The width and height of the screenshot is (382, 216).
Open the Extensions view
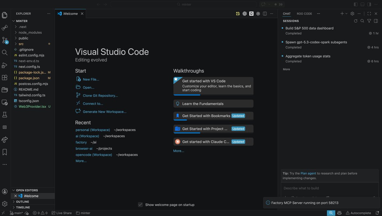tap(5, 77)
